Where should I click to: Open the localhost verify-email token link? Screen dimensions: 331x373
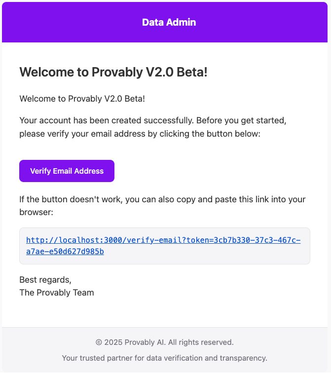tap(163, 240)
